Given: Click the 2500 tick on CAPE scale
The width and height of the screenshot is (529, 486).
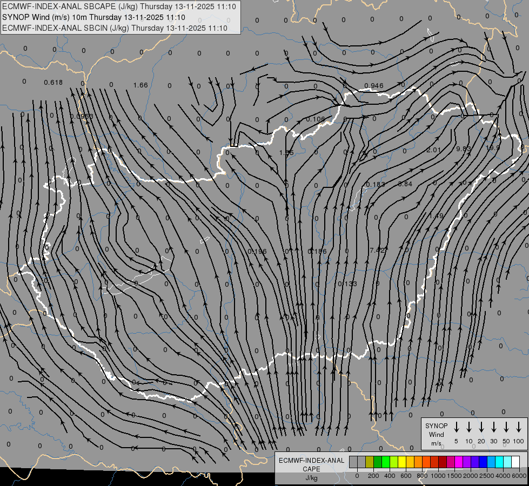Looking at the screenshot, I should (487, 476).
